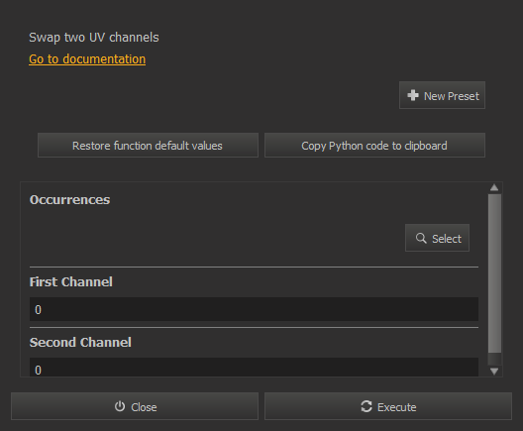Click the Second Channel input field
523x431 pixels.
(254, 368)
